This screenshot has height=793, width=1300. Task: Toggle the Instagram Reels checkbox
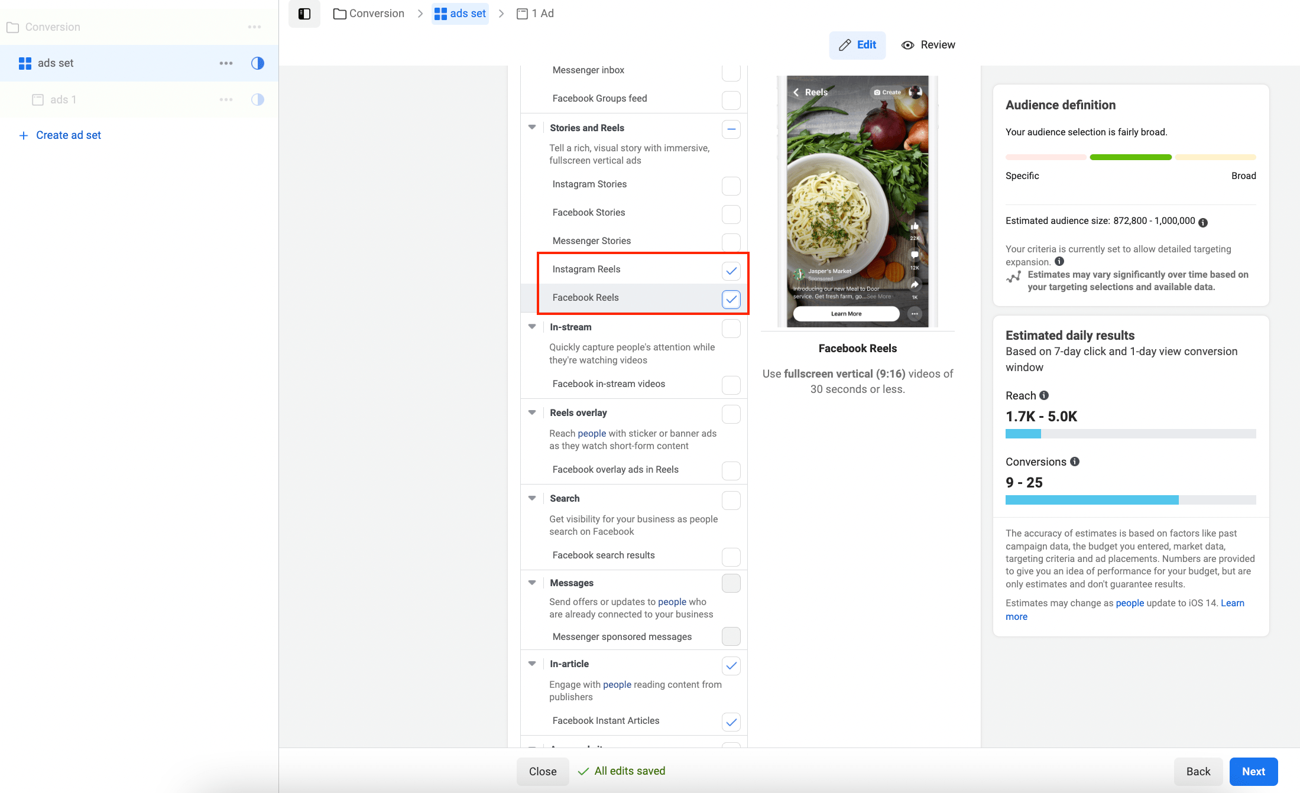732,270
